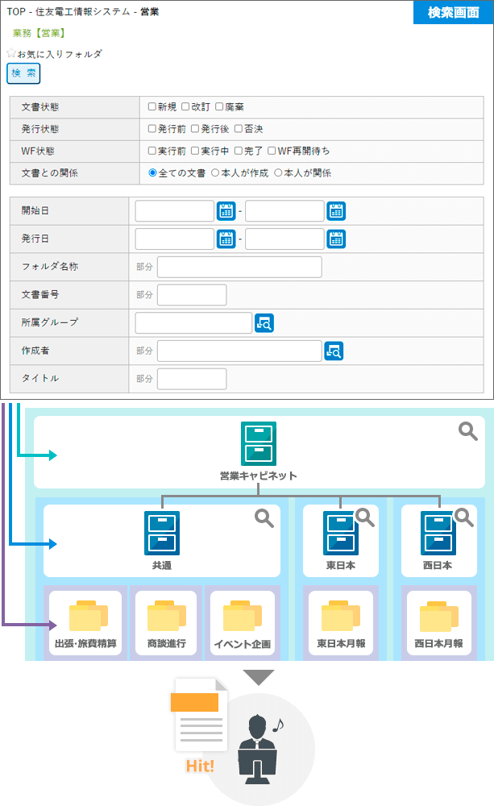The height and width of the screenshot is (806, 494).
Task: Click the user at computer icon
Action: 258,749
